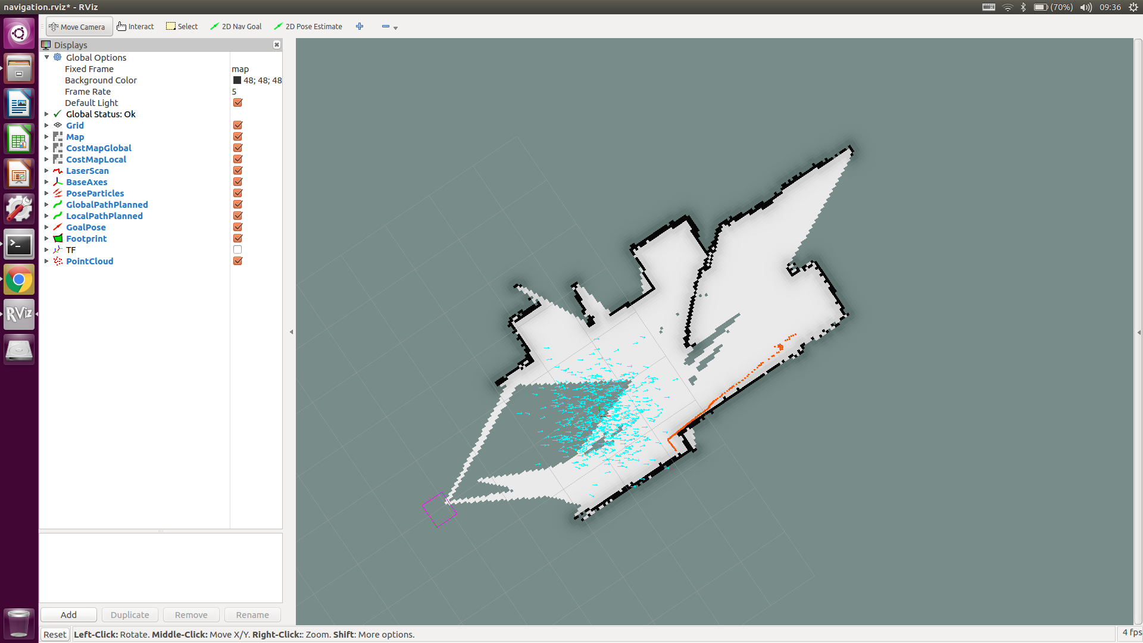Uncheck the CostMapLocal display
This screenshot has height=643, width=1143.
(238, 159)
